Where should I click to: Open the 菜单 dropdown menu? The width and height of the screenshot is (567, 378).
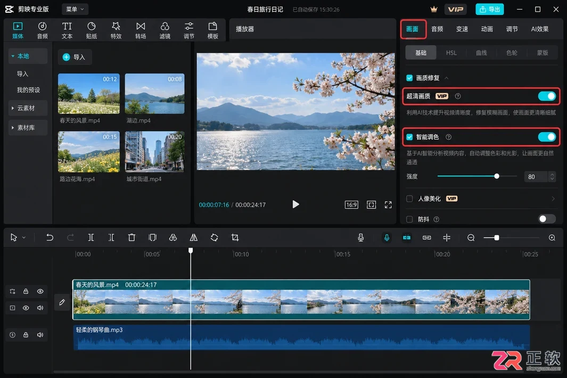[75, 9]
